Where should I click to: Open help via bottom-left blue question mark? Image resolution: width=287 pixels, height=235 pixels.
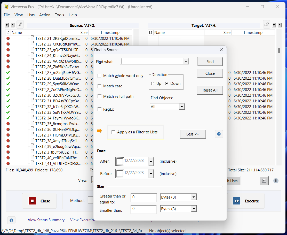[11, 220]
